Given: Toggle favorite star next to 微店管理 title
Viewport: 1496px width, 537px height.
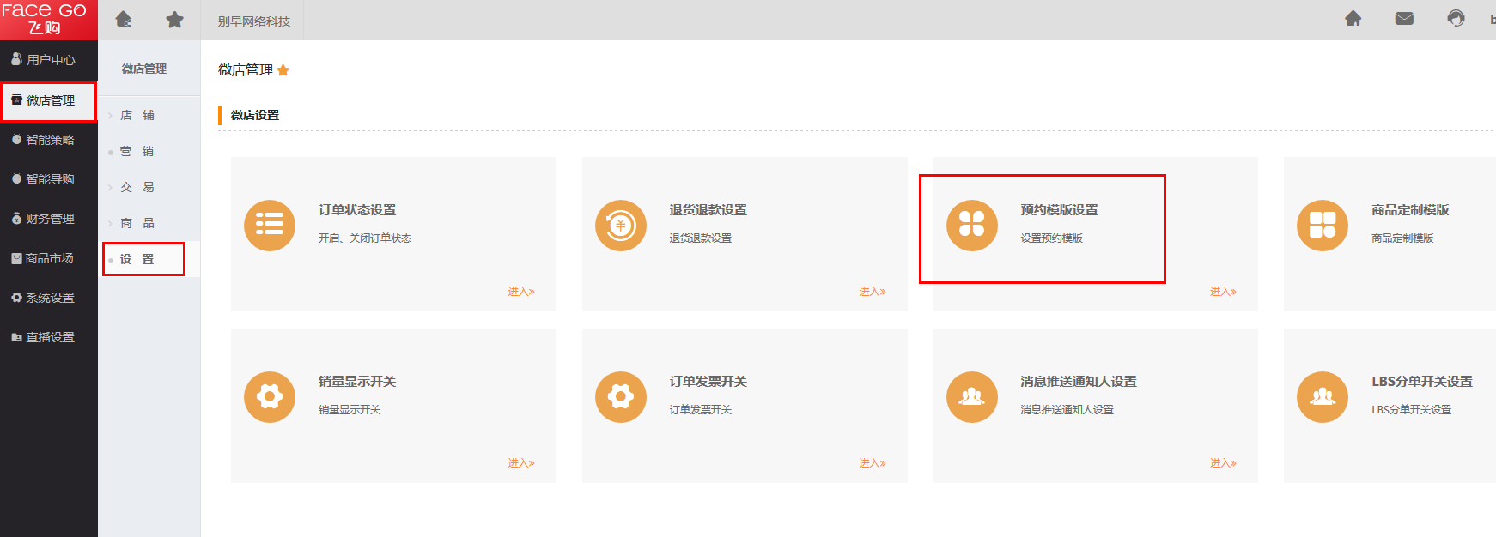Looking at the screenshot, I should click(x=283, y=70).
